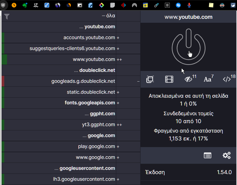Select the '... youtube.com' domain row
The width and height of the screenshot is (237, 185).
59,27
